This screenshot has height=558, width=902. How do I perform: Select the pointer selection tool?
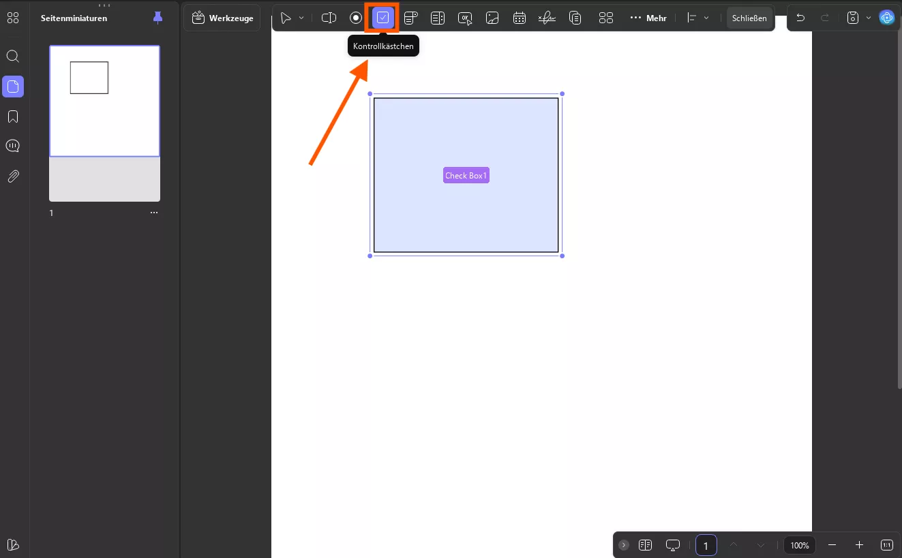click(x=286, y=18)
